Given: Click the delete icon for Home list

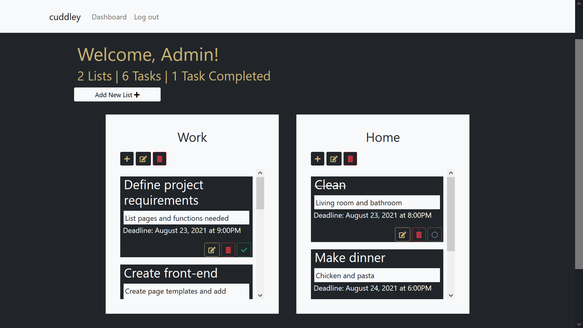Looking at the screenshot, I should (x=349, y=159).
